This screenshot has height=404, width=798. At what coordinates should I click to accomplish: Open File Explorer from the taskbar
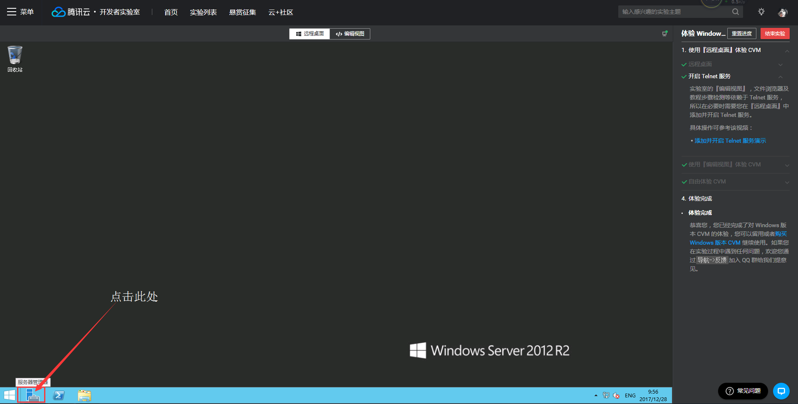[84, 395]
